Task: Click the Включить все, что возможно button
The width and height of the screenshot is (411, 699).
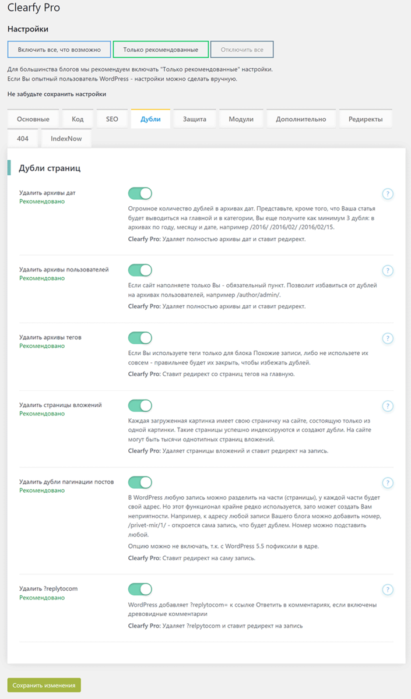Action: coord(59,50)
